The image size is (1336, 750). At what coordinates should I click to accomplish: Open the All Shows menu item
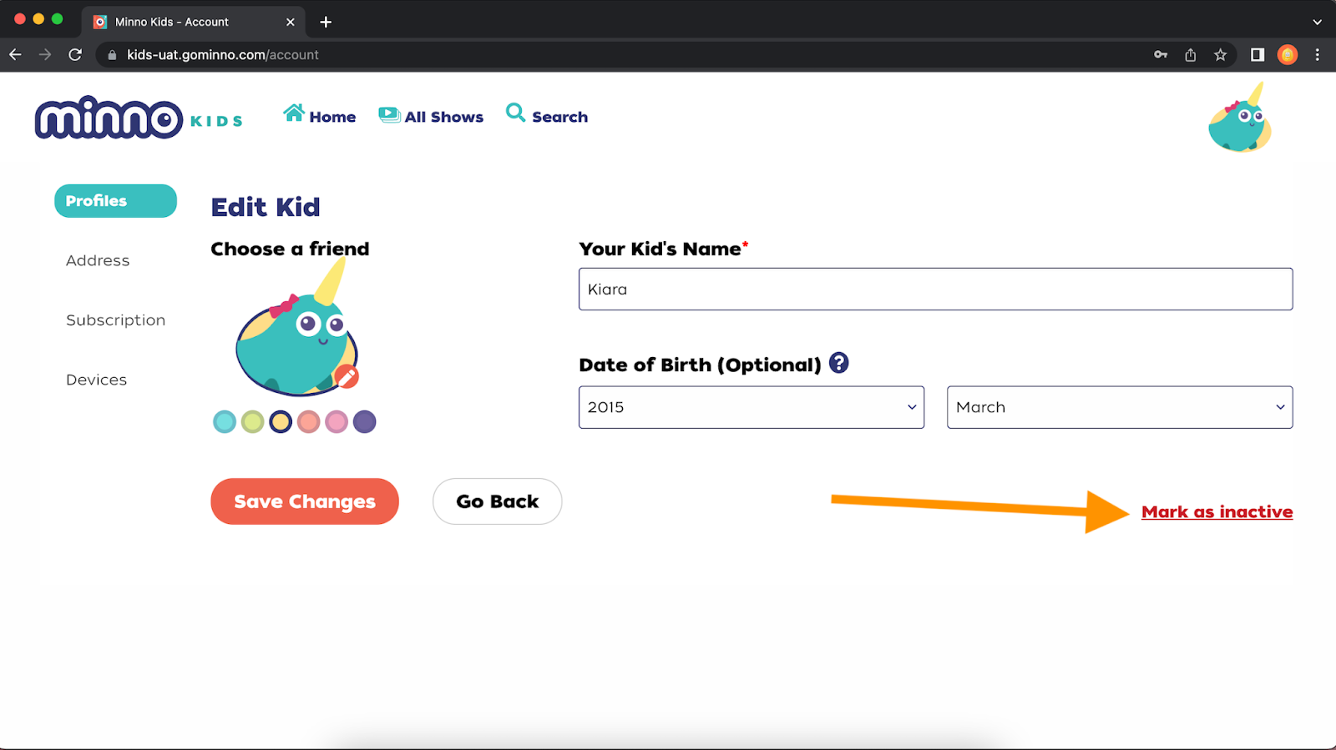[431, 117]
